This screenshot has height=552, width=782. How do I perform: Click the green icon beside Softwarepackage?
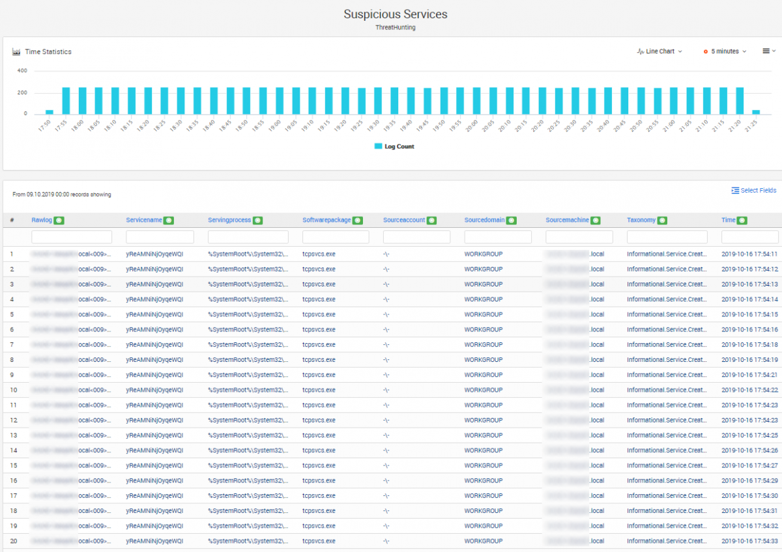coord(357,220)
